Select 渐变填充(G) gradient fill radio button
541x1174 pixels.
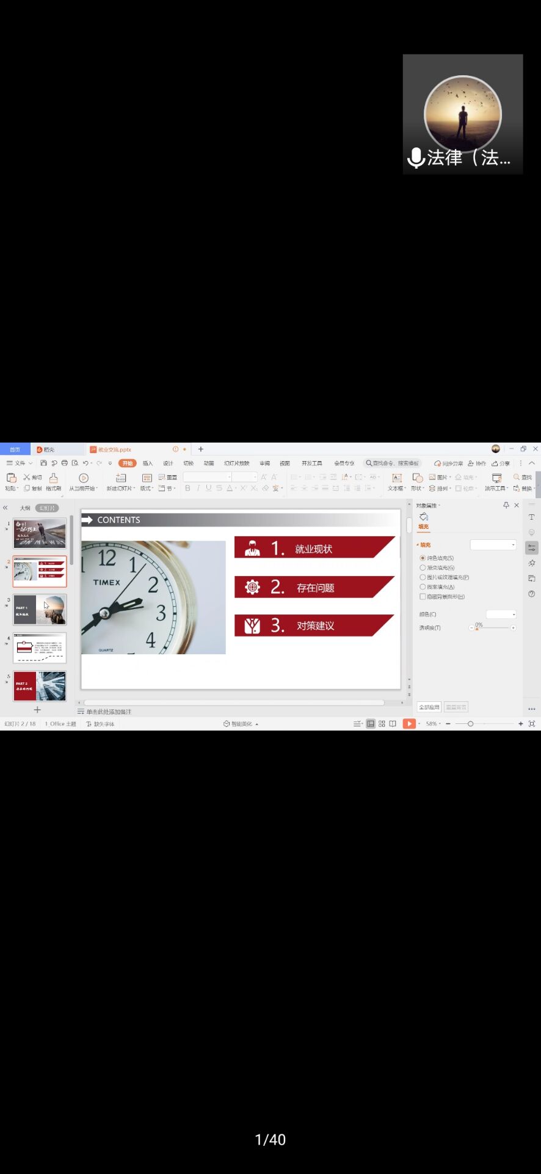423,568
